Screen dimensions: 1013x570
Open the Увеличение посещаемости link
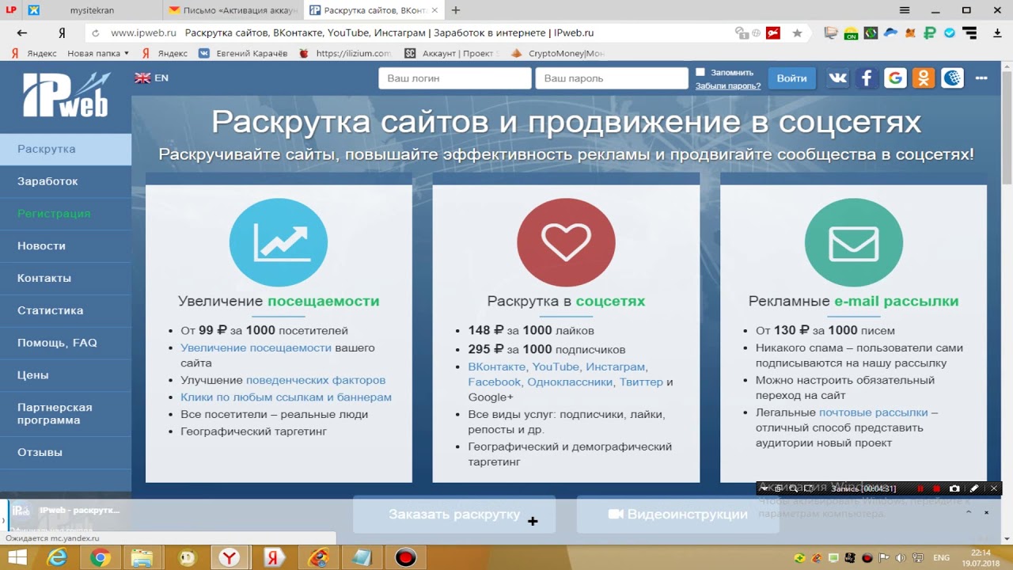coord(256,348)
